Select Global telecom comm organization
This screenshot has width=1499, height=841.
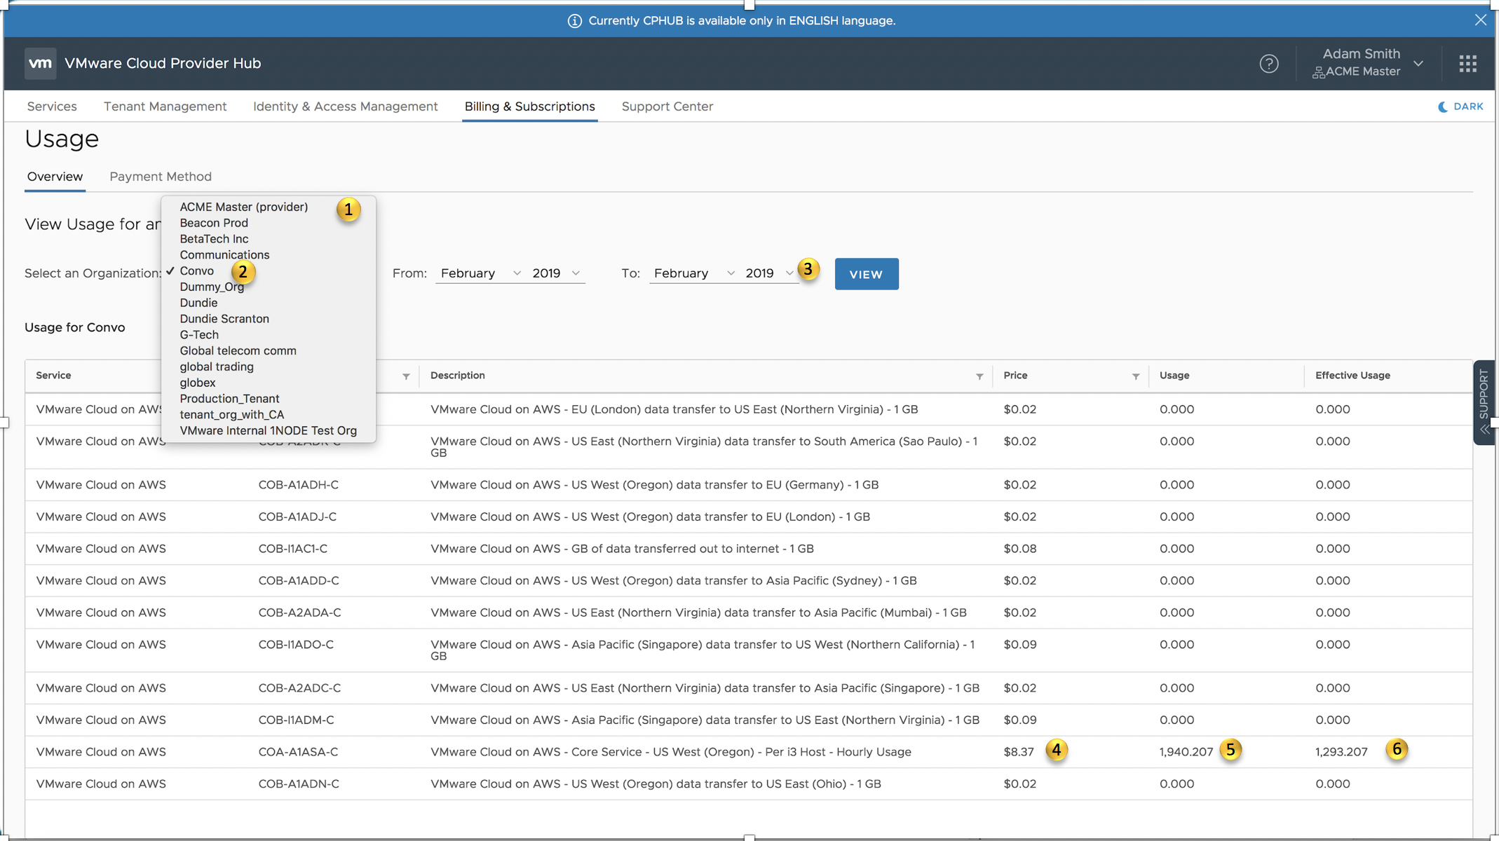click(238, 350)
